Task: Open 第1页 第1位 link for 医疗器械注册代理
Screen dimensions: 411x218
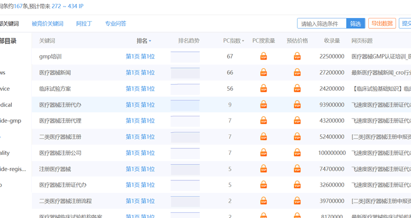Action: pyautogui.click(x=140, y=121)
